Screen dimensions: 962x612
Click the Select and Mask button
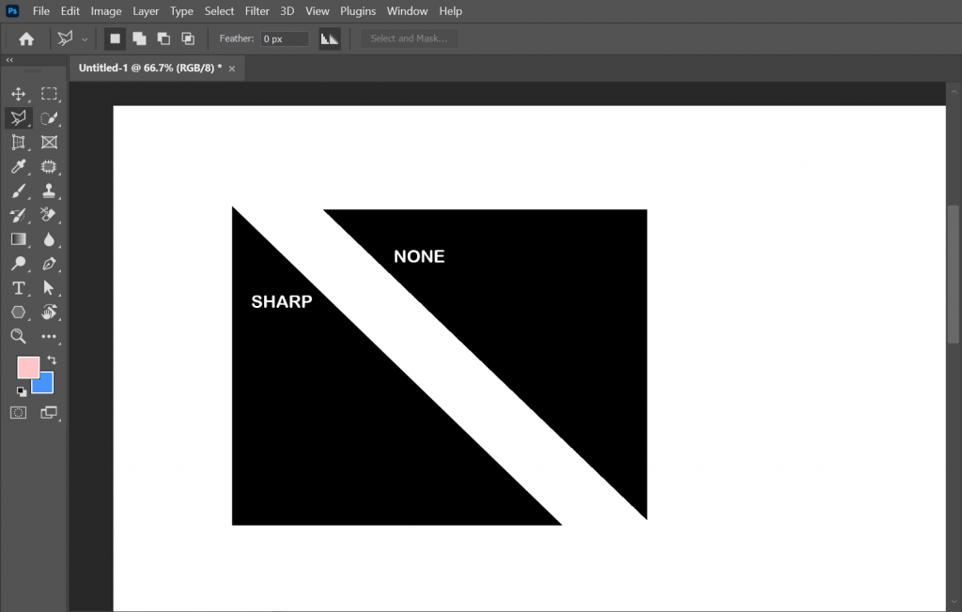[x=409, y=38]
